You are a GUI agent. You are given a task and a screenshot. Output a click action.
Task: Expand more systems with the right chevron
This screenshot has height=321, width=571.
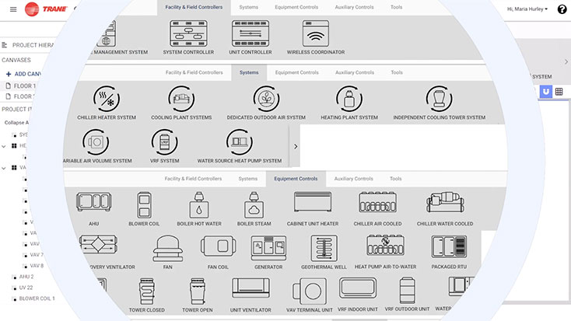(x=295, y=146)
